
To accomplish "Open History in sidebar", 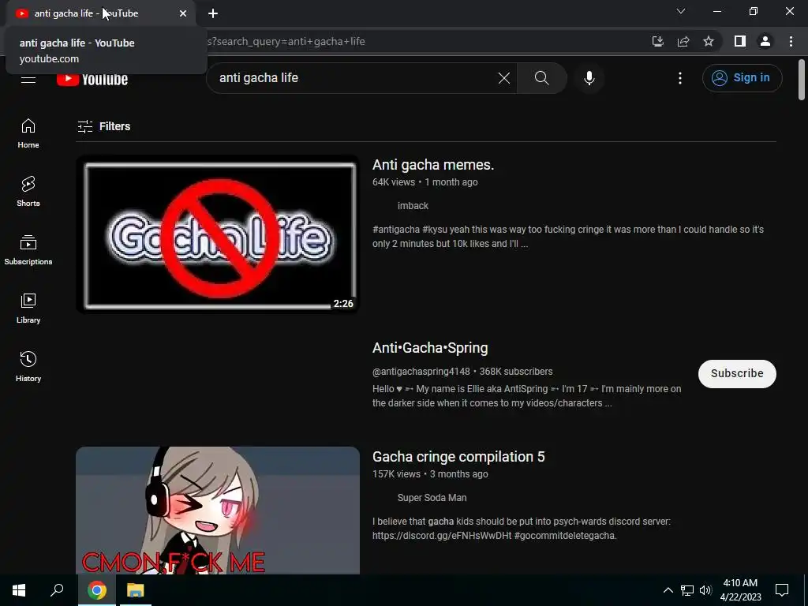I will pos(28,366).
